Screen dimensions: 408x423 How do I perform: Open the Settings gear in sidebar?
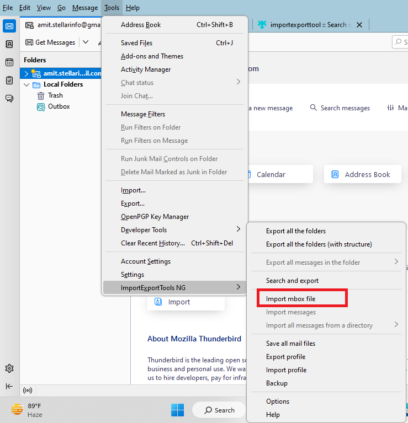9,368
